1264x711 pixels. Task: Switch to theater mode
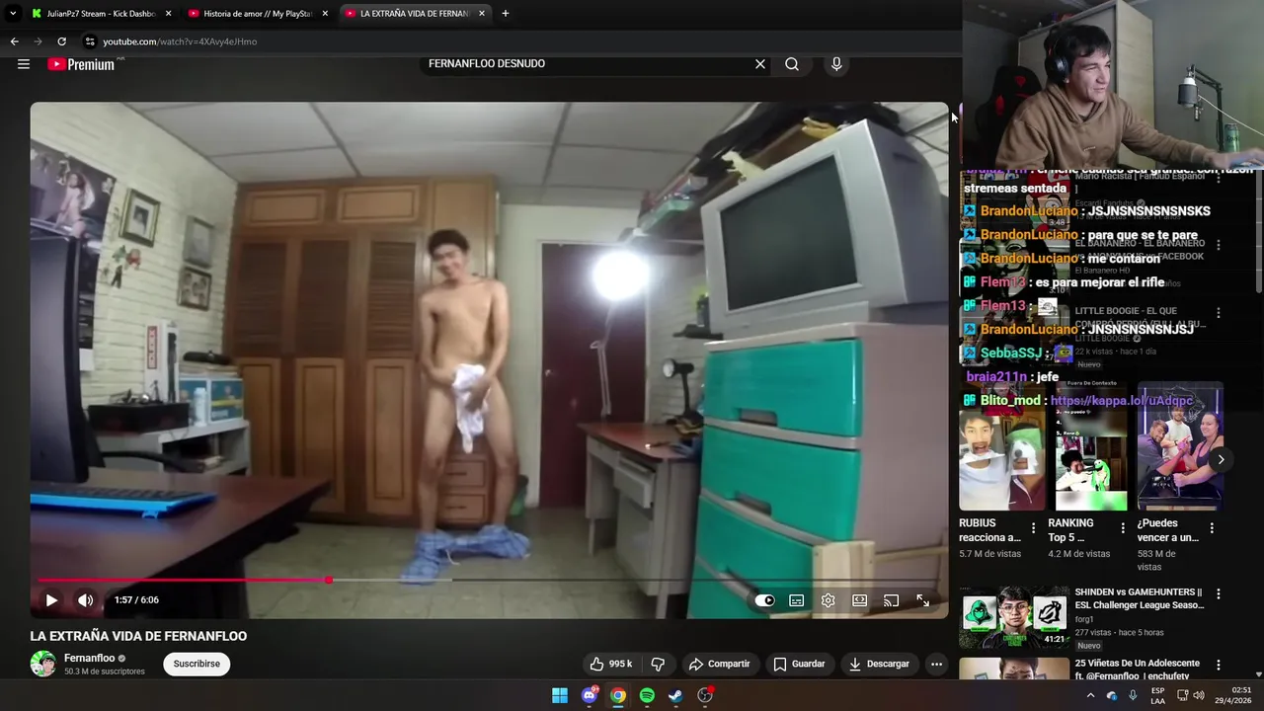[x=860, y=600]
